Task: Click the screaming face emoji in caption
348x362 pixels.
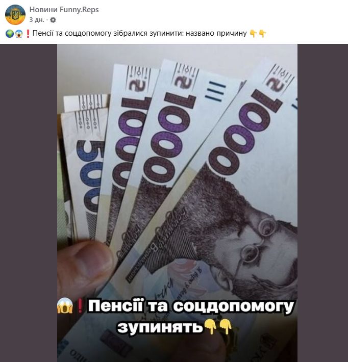Action: coord(19,34)
